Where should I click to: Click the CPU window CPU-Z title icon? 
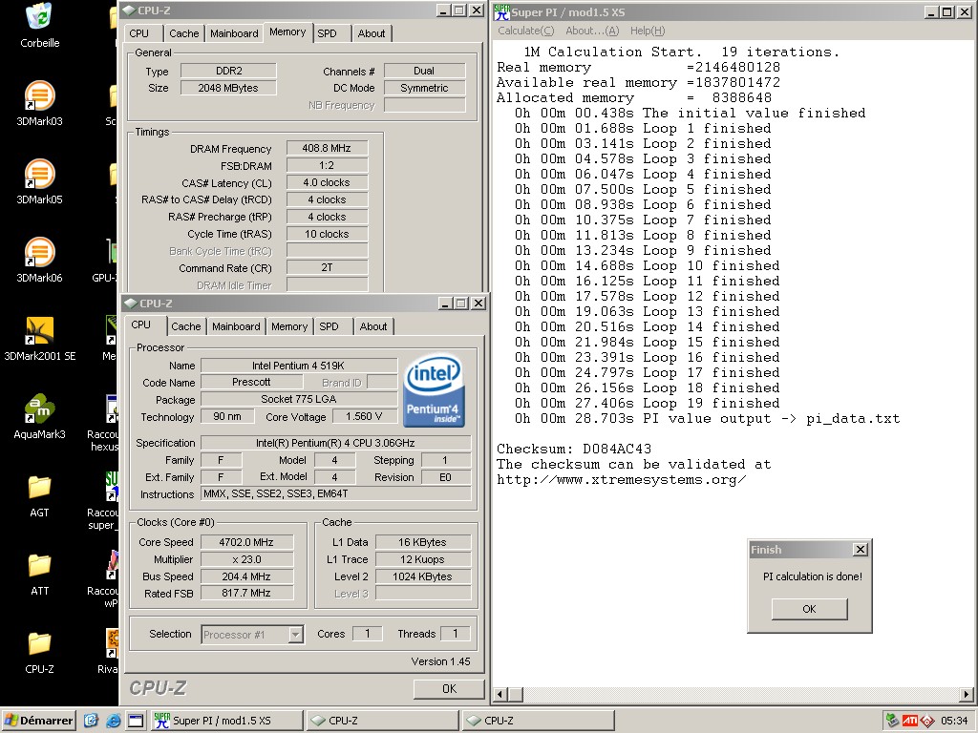[131, 303]
